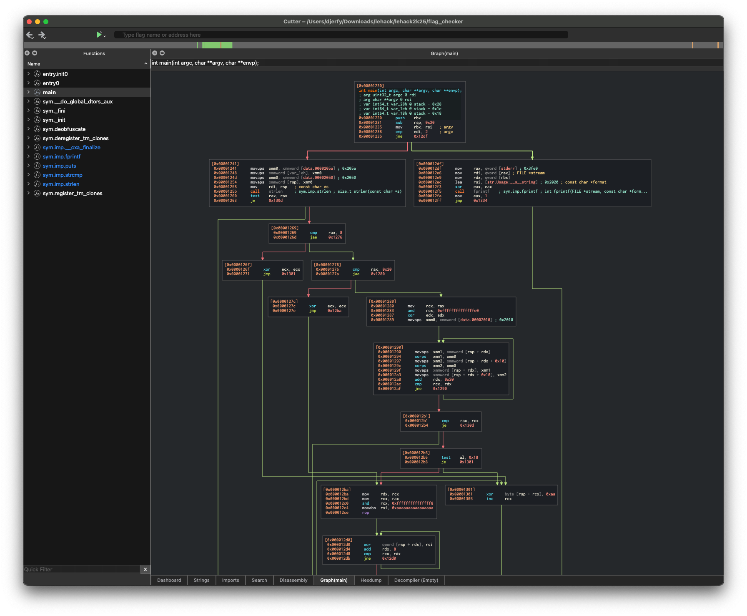Select sym.deregister_tm_clones in function list
The width and height of the screenshot is (747, 616).
[x=75, y=138]
